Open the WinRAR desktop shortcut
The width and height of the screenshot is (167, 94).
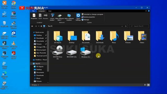coord(14,15)
